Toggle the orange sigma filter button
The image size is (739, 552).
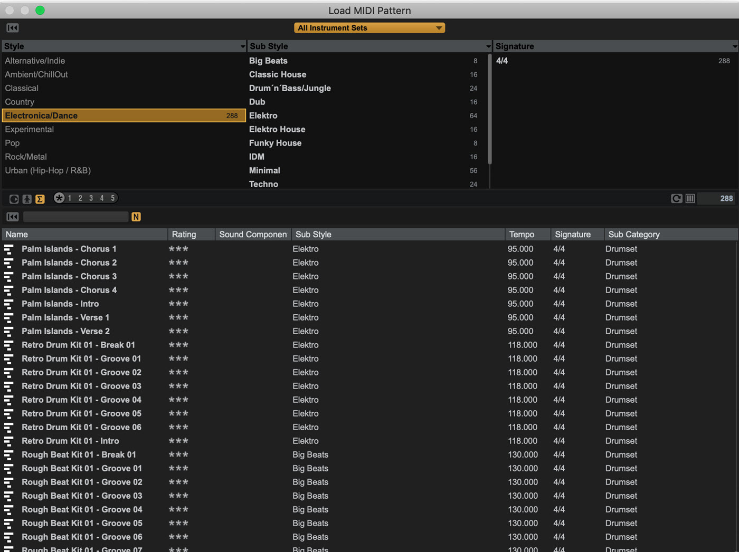[40, 199]
